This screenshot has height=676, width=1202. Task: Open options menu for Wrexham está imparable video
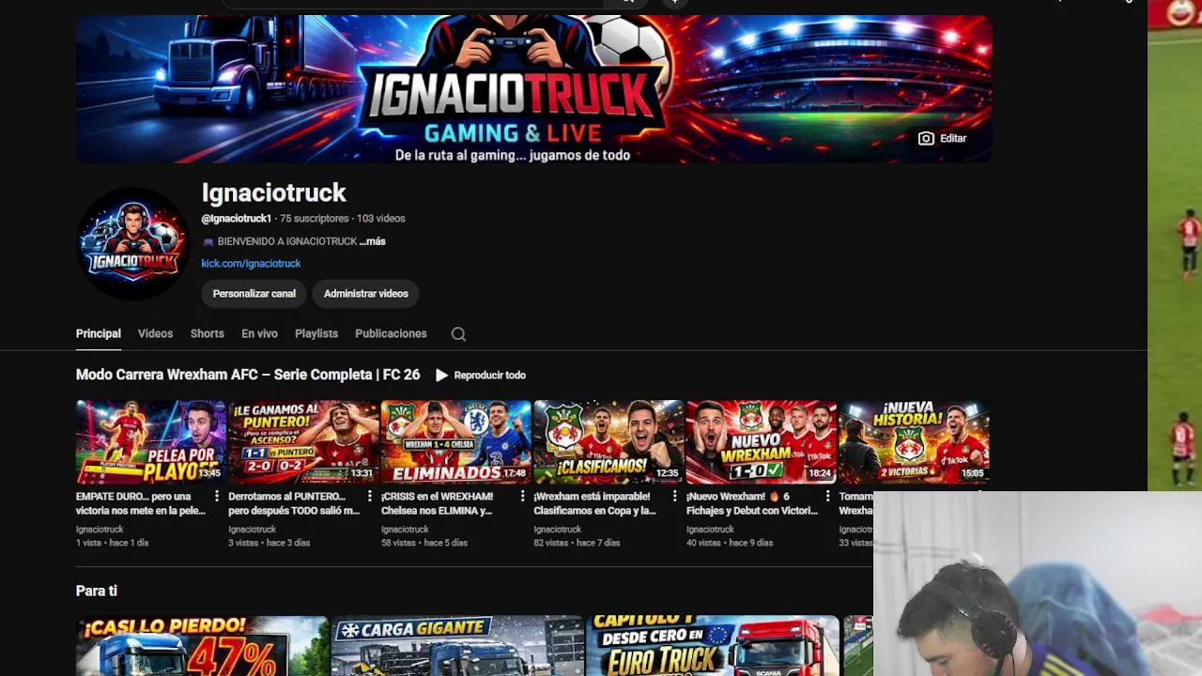[674, 497]
